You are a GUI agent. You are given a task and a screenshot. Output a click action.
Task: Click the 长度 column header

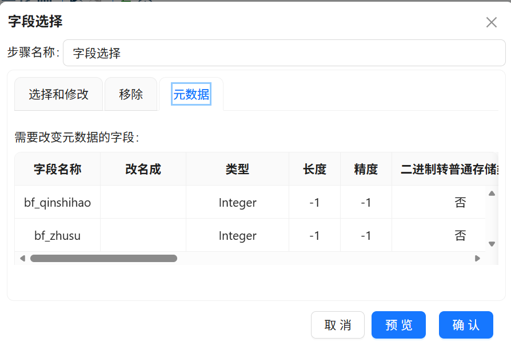pos(314,169)
